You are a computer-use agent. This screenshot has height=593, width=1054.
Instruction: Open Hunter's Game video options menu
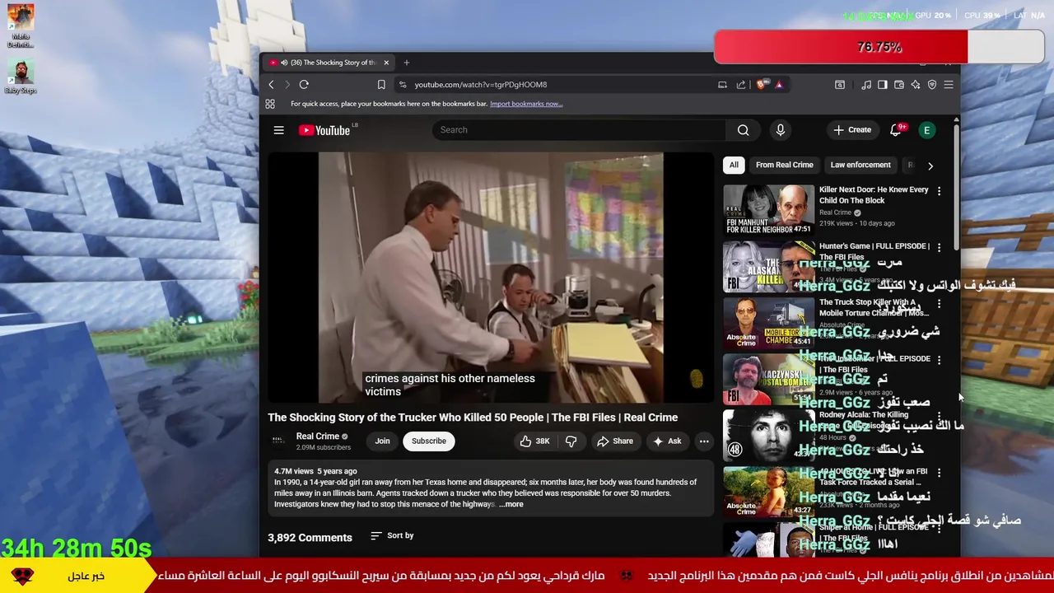click(x=939, y=247)
